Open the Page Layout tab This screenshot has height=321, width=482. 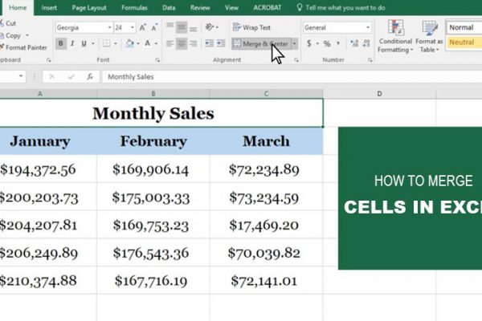(89, 8)
